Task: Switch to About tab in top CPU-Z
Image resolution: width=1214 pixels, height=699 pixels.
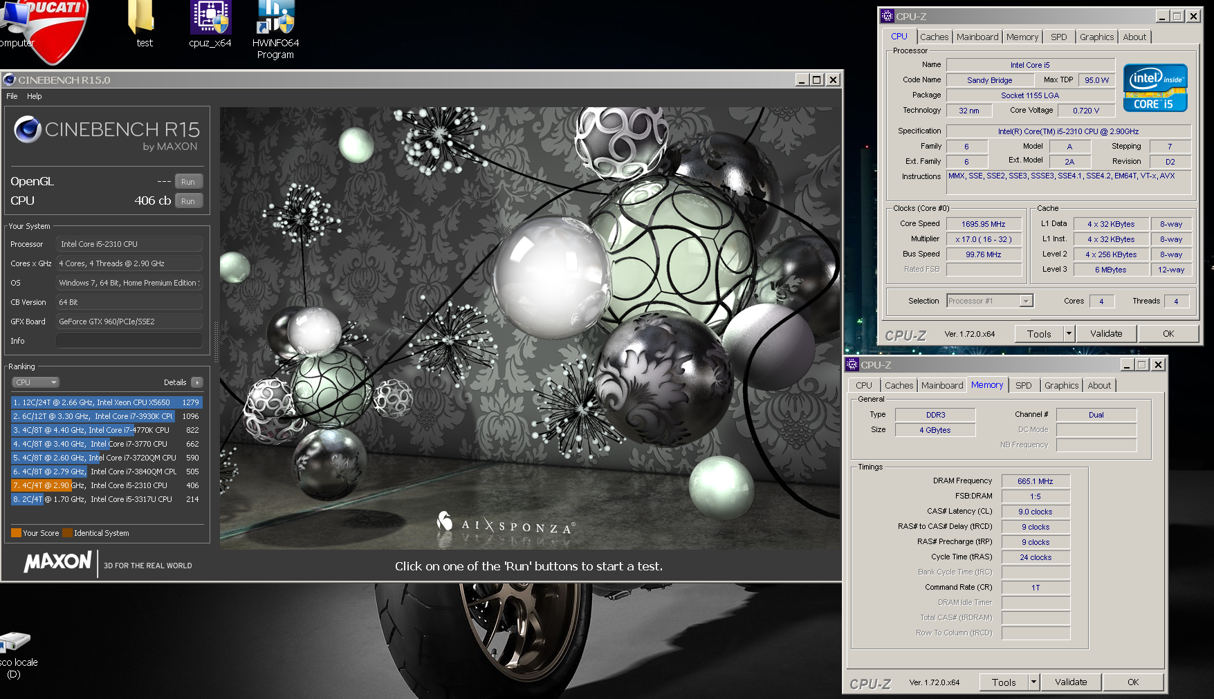Action: tap(1134, 37)
